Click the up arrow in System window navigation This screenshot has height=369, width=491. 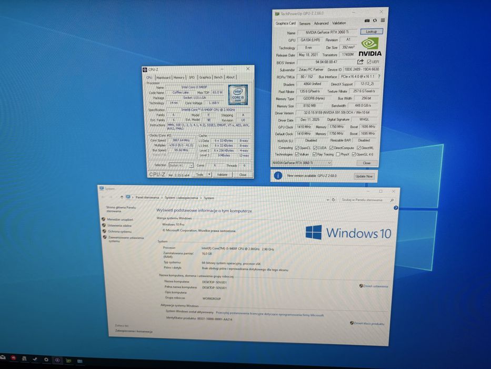pos(122,197)
